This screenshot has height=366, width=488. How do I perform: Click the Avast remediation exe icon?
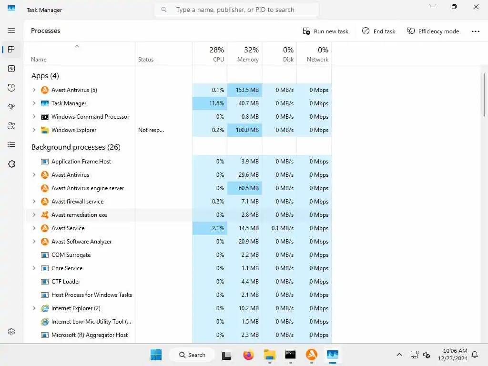point(45,215)
